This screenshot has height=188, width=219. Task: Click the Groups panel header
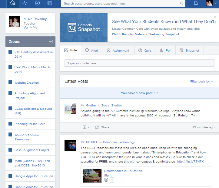coord(31,42)
